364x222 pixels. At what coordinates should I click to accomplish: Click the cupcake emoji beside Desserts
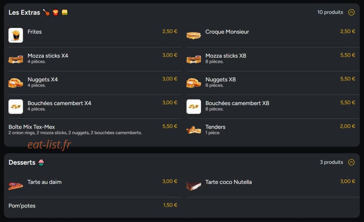[x=41, y=162]
